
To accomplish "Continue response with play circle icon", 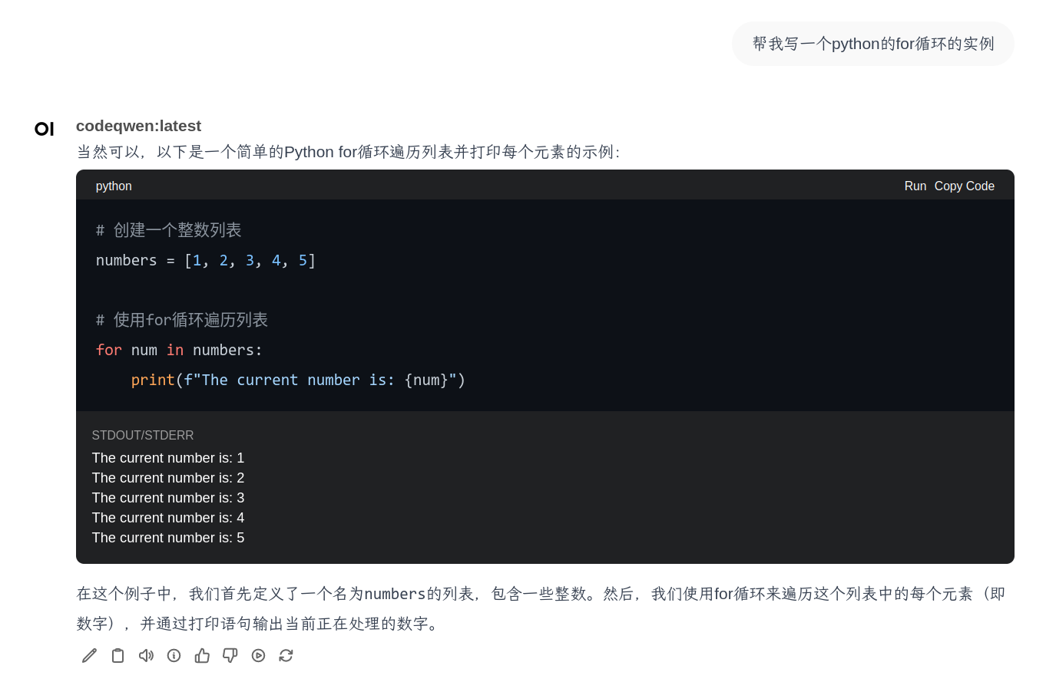I will (258, 655).
